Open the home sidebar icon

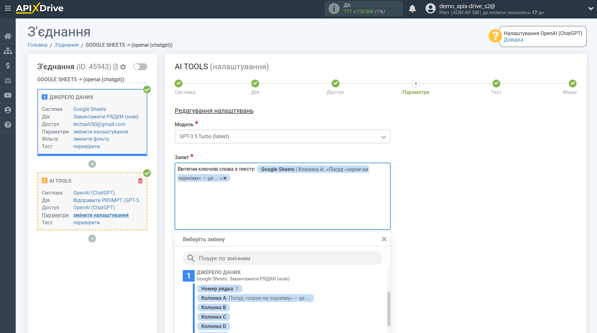coord(8,36)
